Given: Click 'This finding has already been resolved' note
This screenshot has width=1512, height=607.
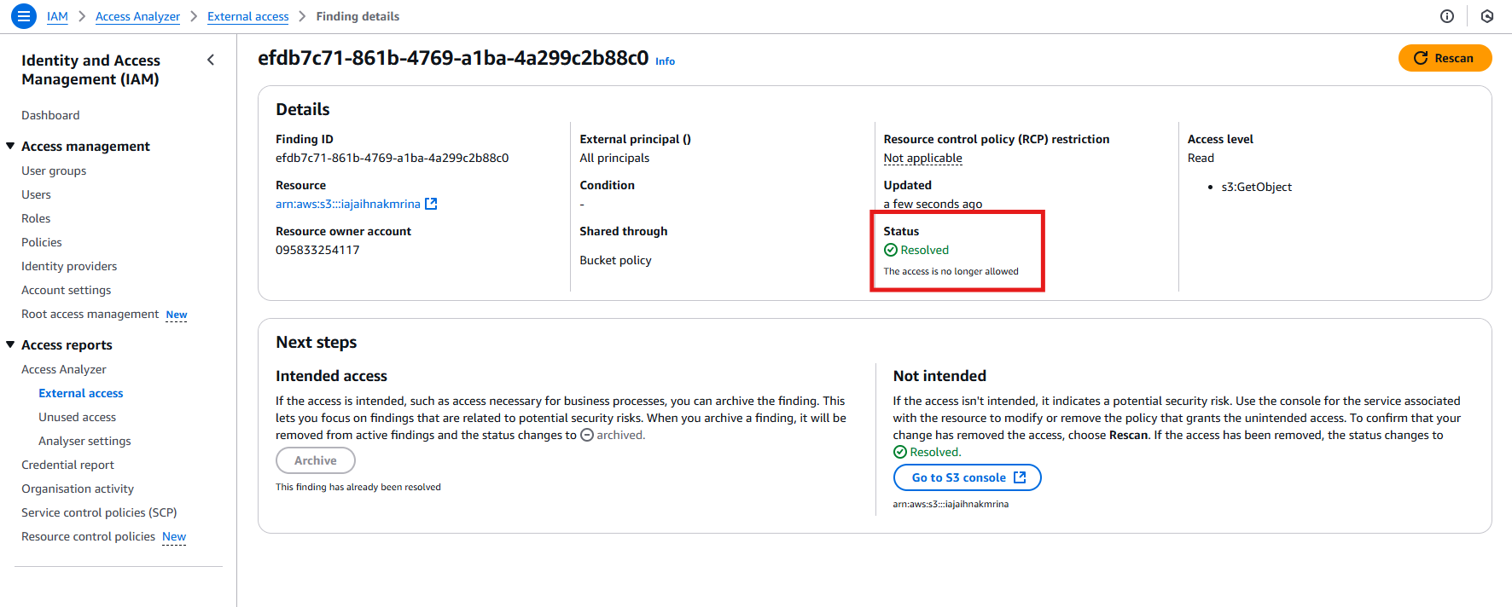Looking at the screenshot, I should [358, 487].
